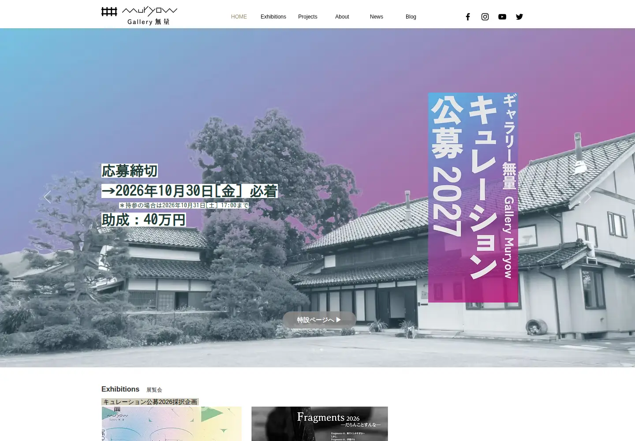Open the Fragments 2026 exhibition thumbnail

tap(320, 424)
